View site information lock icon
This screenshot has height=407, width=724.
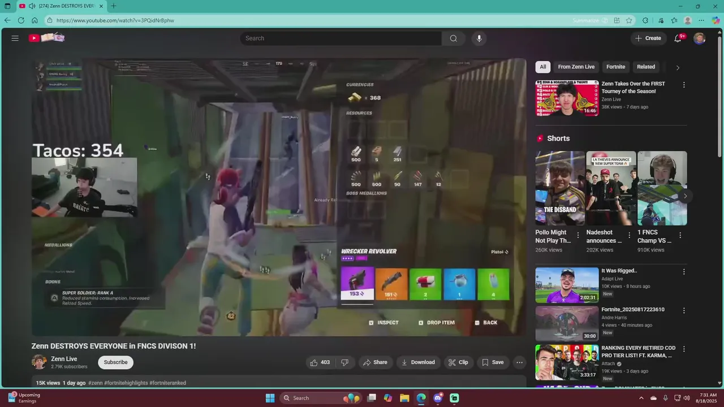(x=50, y=20)
